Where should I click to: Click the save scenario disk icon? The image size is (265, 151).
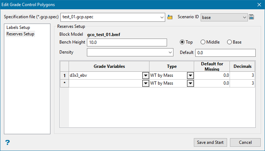(251, 17)
